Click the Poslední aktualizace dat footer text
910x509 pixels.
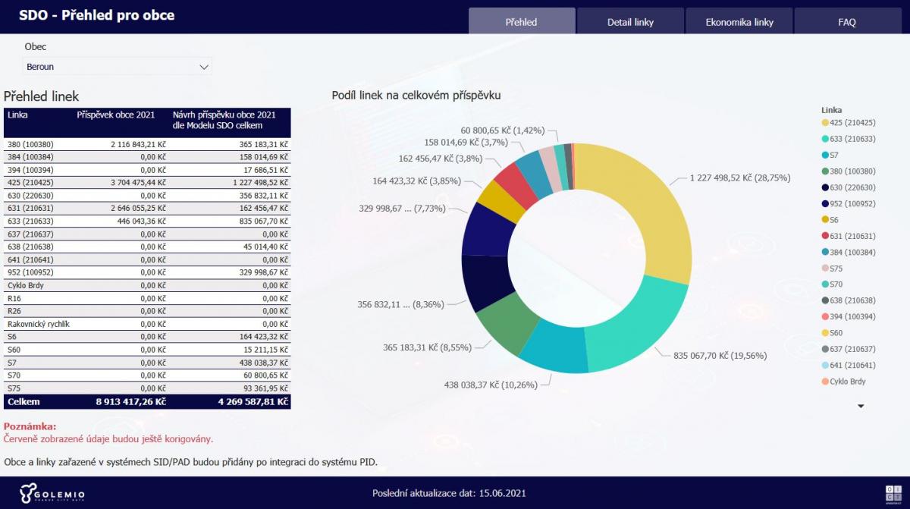(449, 493)
